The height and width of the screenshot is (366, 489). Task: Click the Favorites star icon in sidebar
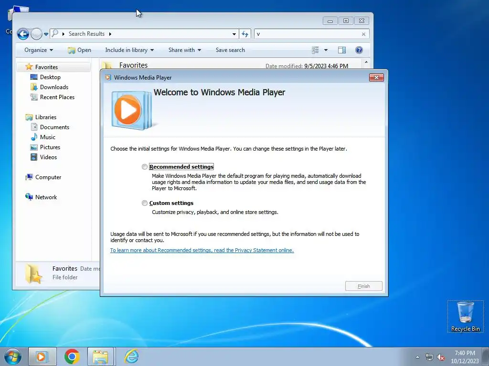coord(29,67)
